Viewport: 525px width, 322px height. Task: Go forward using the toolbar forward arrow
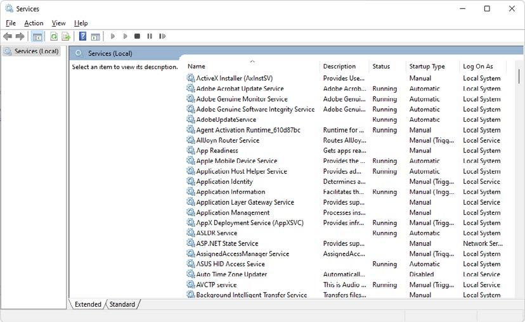pyautogui.click(x=20, y=36)
